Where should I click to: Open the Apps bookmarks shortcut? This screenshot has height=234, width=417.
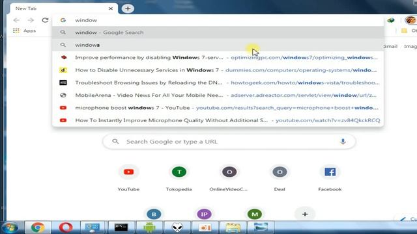pos(24,31)
